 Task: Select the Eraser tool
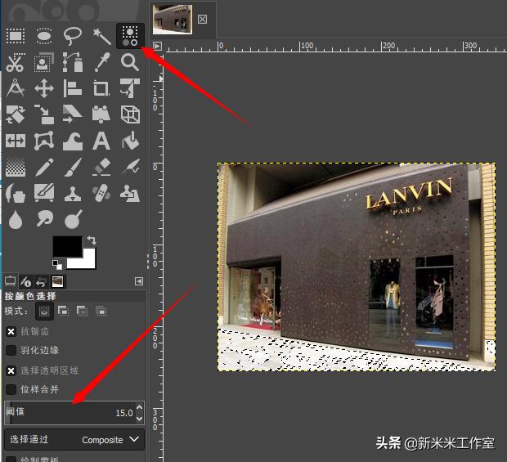(101, 167)
